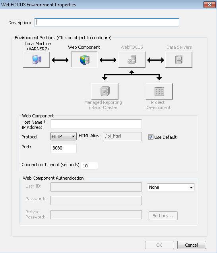Viewport: 217px width, 253px height.
Task: Open authentication Settings... button
Action: click(163, 216)
